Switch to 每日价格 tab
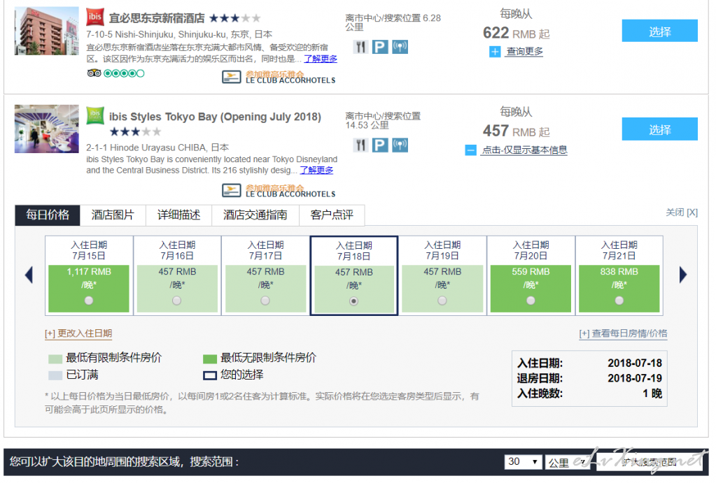The height and width of the screenshot is (483, 716). [48, 215]
